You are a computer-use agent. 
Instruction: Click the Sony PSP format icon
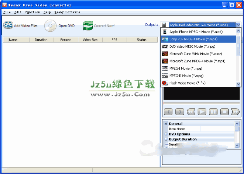[165, 39]
